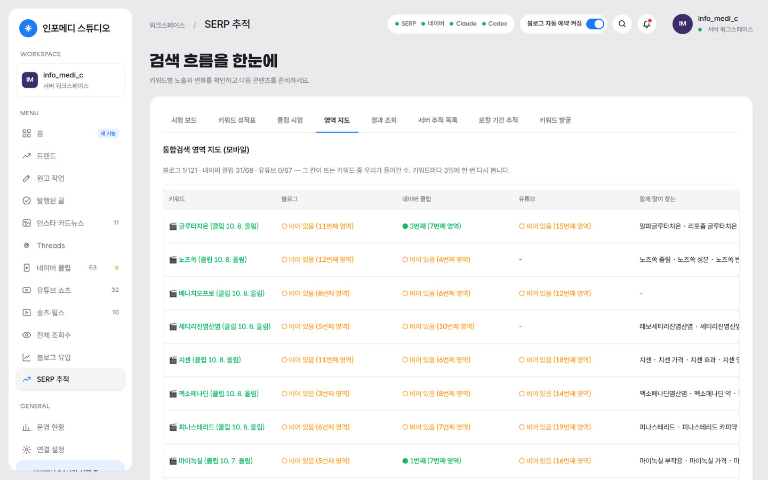
Task: Open 트렌드 in the sidebar
Action: tap(70, 156)
